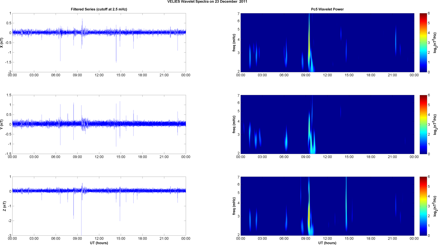Click the 1.5 tick on Y (nT) axis

pos(9,95)
